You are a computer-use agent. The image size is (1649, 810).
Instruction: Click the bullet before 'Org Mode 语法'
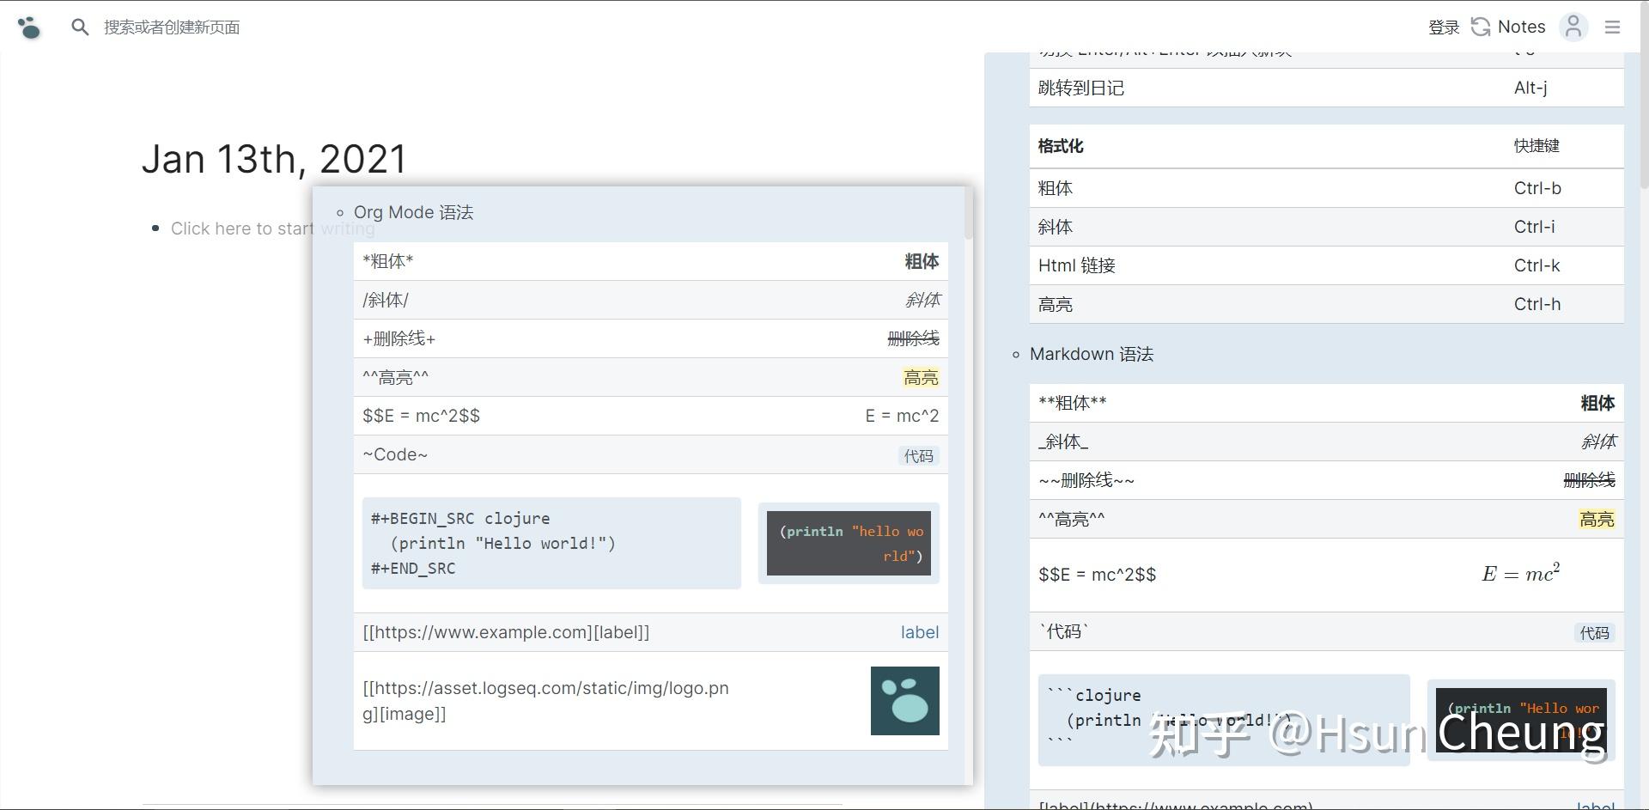[x=342, y=212]
